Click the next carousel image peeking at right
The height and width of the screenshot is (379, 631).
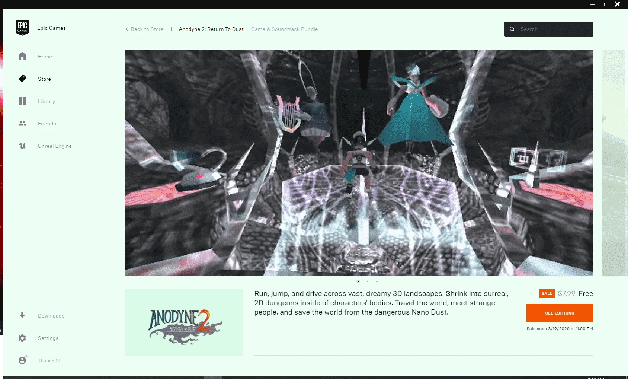coord(615,163)
